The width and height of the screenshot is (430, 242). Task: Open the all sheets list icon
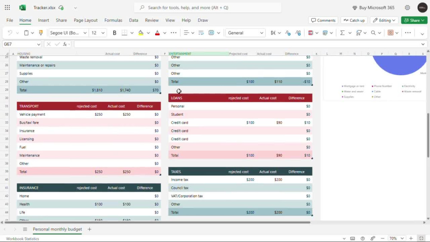pos(25,230)
